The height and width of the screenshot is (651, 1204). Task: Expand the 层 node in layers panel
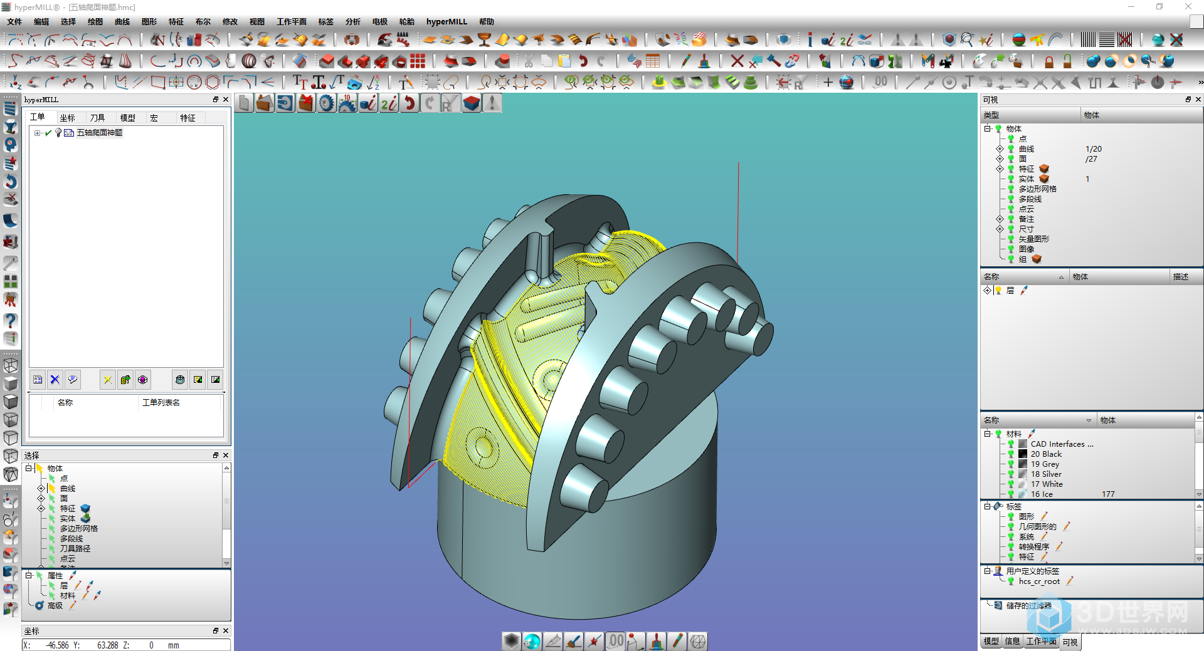coord(987,290)
